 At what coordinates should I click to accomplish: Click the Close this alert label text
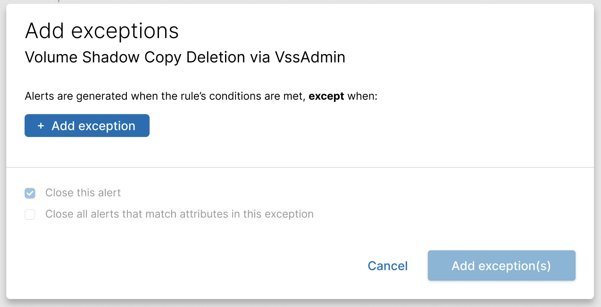click(83, 193)
